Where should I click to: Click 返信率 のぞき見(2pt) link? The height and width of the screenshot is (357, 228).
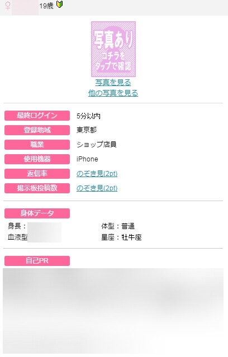pyautogui.click(x=97, y=174)
